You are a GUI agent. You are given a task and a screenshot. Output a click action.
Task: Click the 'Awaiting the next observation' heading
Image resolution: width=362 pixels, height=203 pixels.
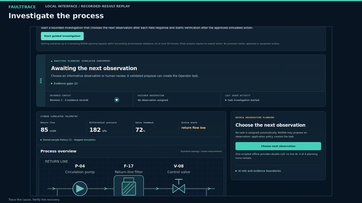click(94, 68)
